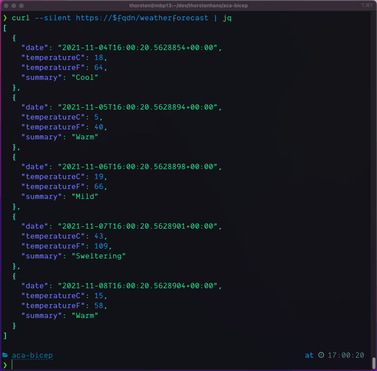Click the green prompt arrow before the curl command
377x371 pixels.
[4, 18]
